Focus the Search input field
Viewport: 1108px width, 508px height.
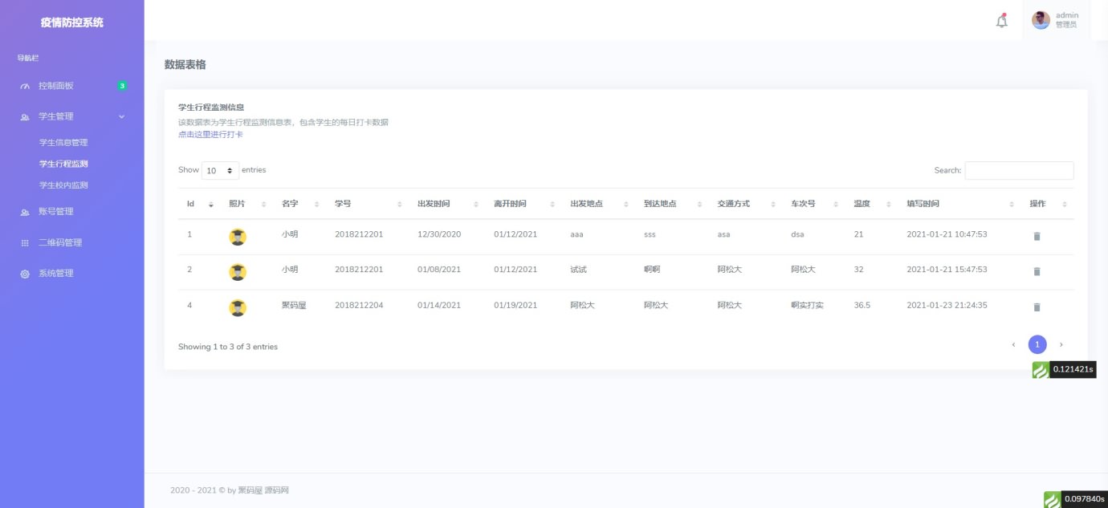click(x=1019, y=170)
